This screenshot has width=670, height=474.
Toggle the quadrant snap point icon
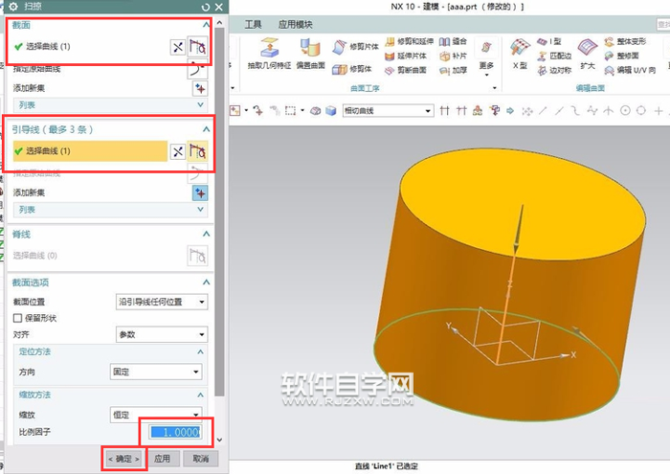[641, 111]
